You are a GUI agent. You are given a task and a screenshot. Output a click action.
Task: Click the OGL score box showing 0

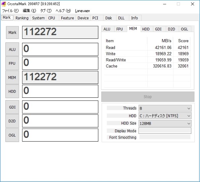[x=60, y=135]
